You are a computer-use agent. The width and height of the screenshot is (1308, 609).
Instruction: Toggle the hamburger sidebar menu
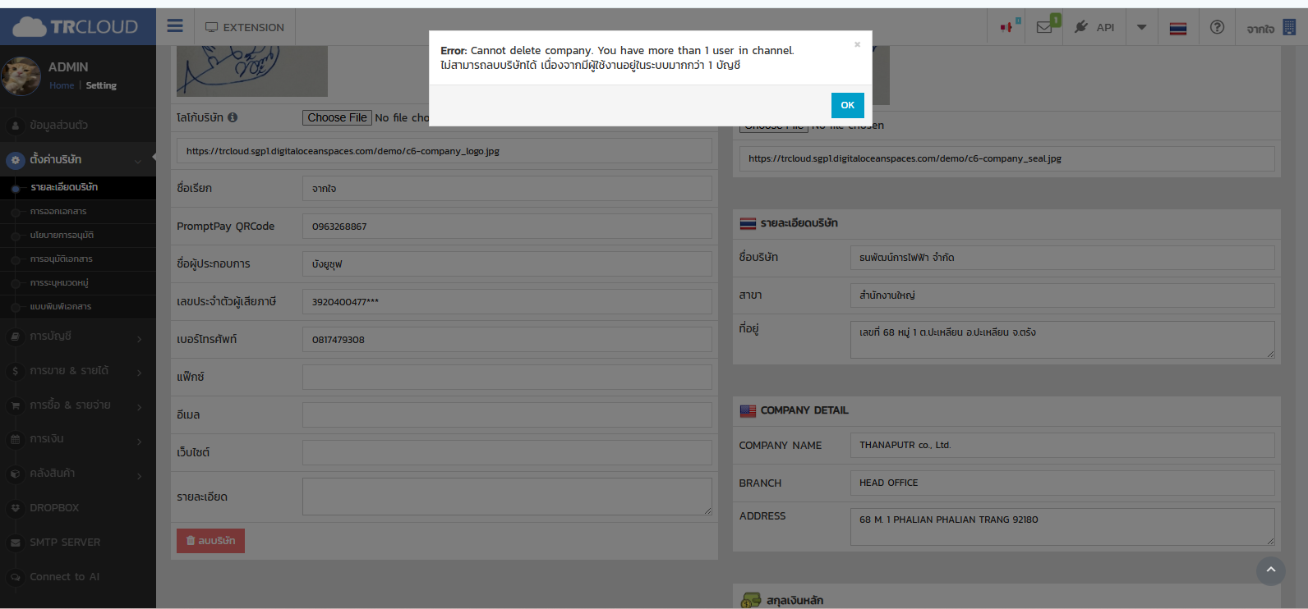click(175, 26)
